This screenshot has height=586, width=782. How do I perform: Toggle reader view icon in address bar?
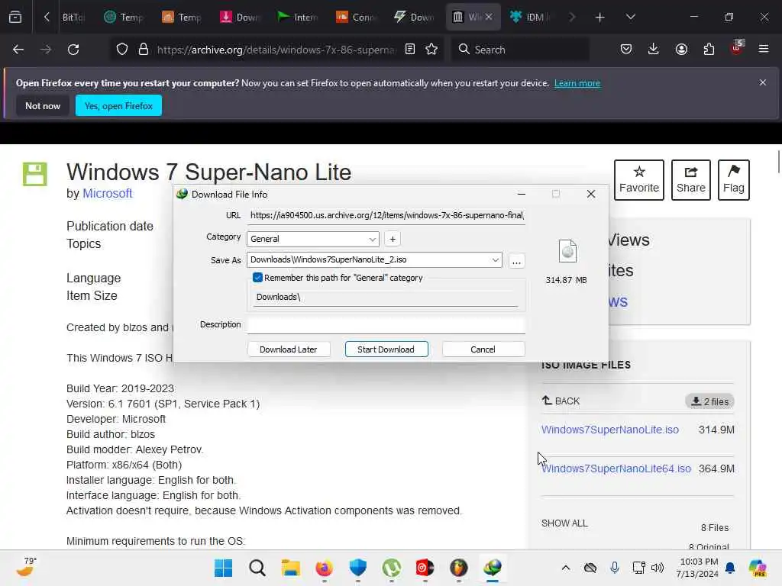point(410,50)
